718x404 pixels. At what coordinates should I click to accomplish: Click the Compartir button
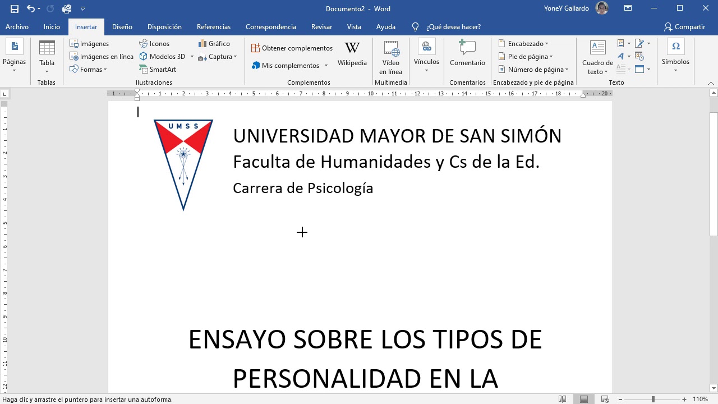684,27
